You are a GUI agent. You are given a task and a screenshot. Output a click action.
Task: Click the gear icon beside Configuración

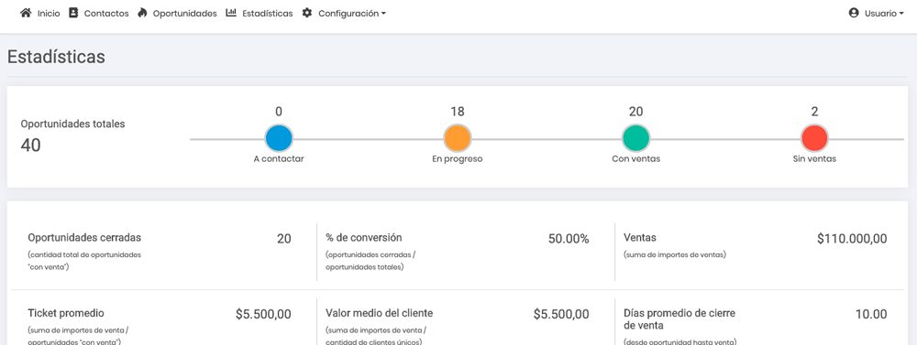[307, 13]
